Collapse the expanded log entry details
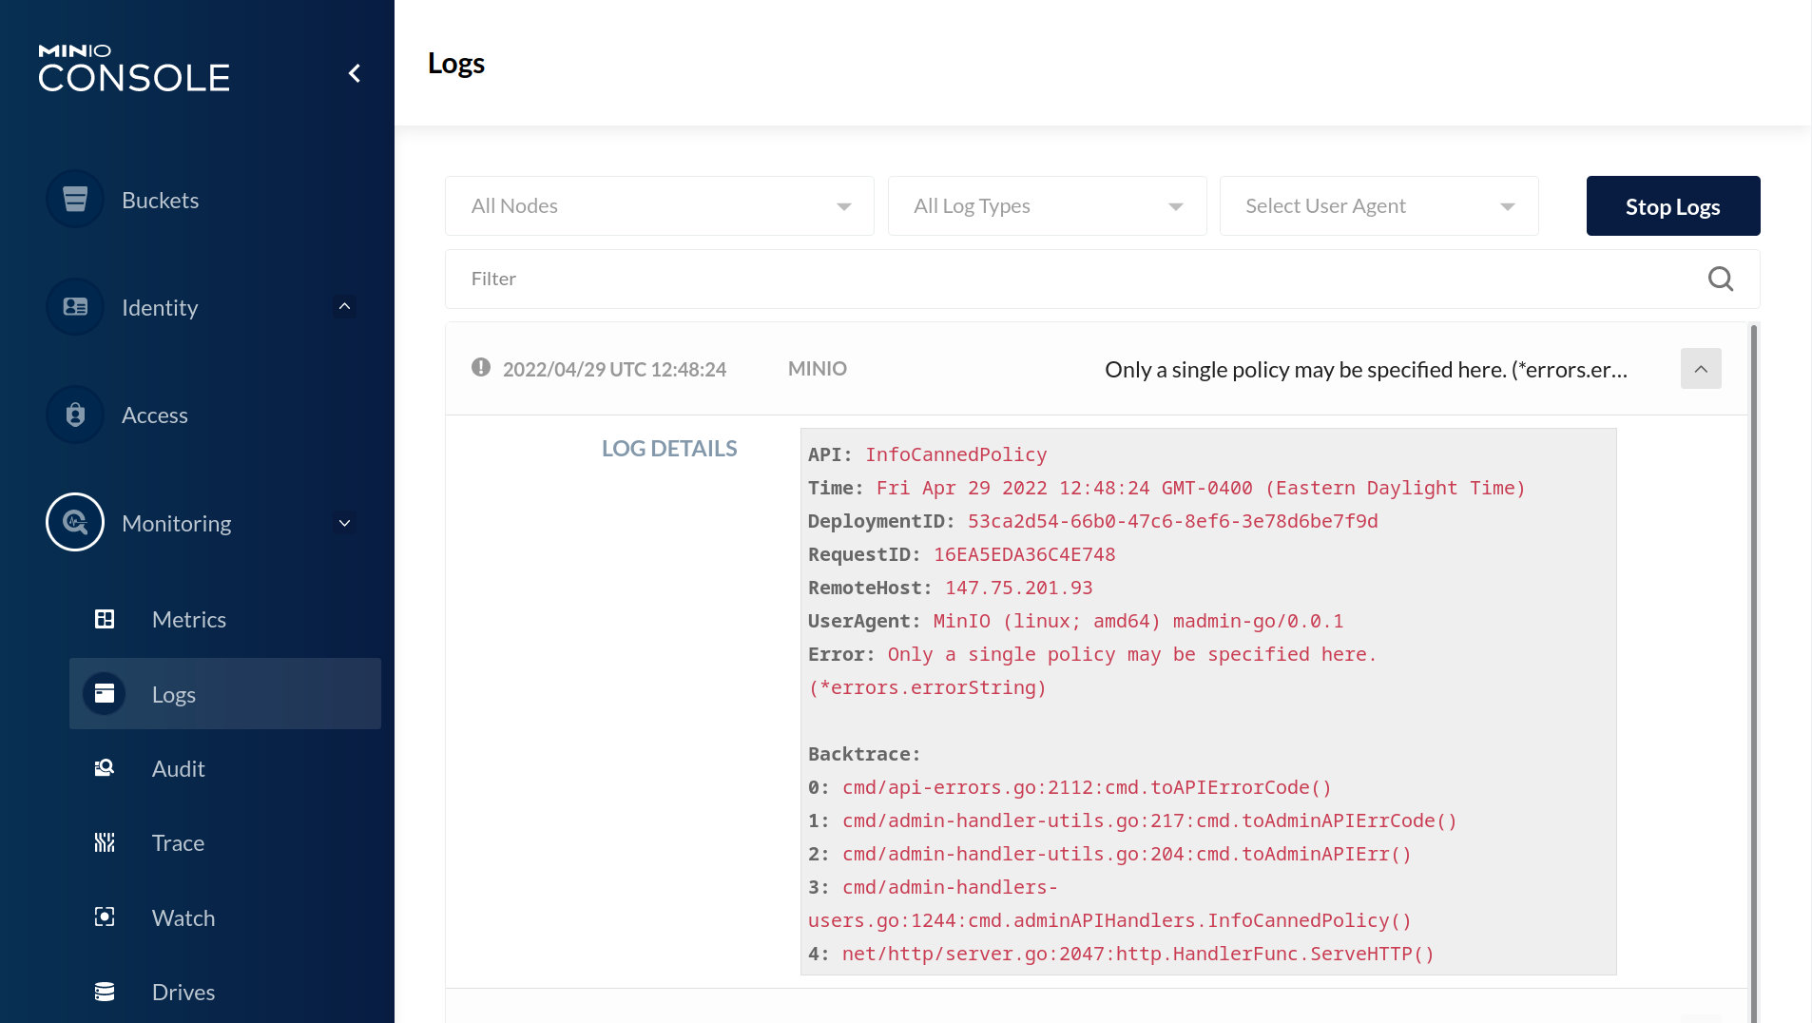Viewport: 1812px width, 1023px height. 1701,369
